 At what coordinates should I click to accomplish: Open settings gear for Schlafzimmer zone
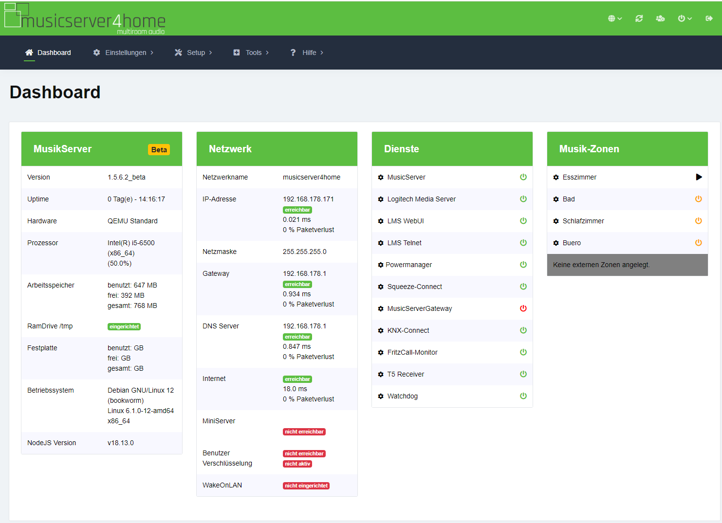[556, 221]
